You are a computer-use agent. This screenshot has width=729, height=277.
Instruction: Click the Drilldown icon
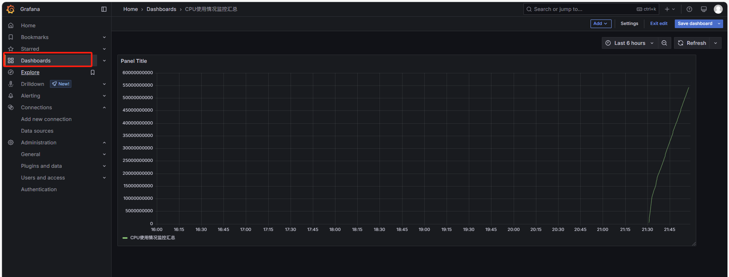coord(11,84)
